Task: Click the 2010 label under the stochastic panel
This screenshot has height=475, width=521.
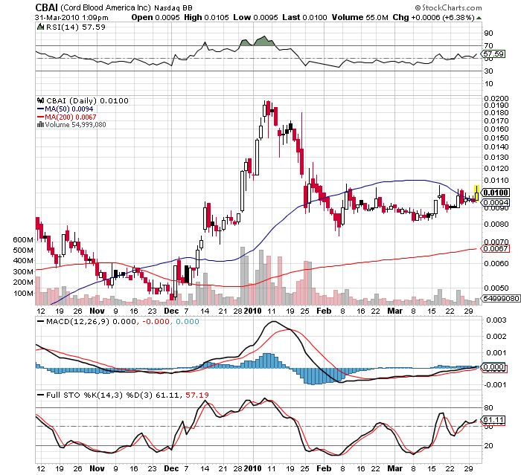Action: (x=252, y=469)
